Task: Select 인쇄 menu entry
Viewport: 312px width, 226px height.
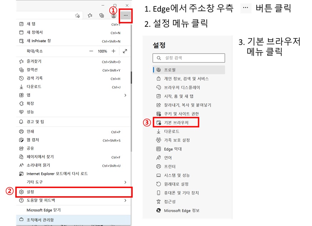Action: [73, 132]
